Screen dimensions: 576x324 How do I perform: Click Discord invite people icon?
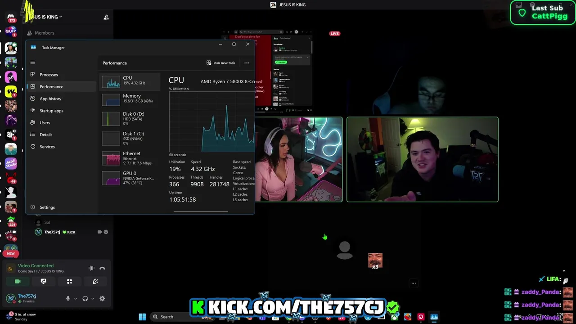pos(106,17)
